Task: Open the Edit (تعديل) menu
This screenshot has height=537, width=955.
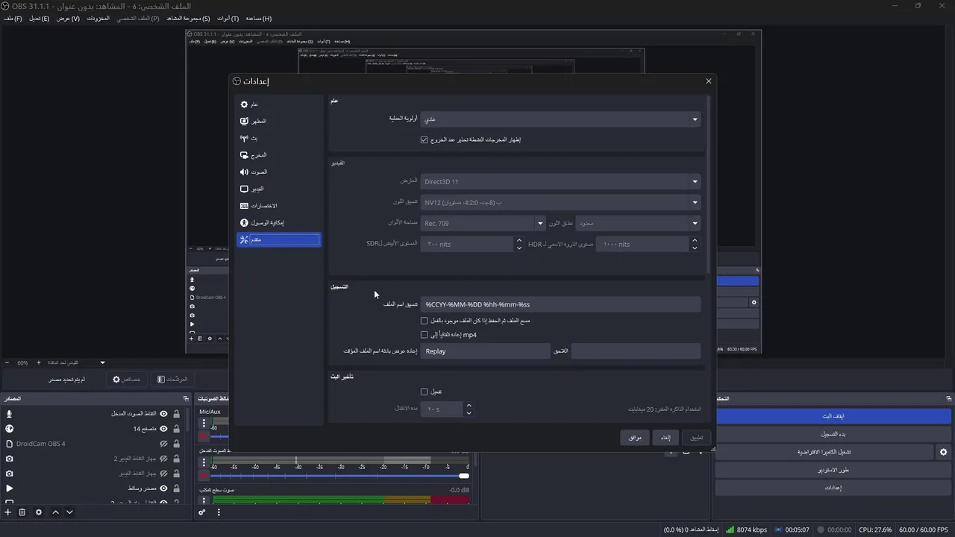Action: point(39,19)
